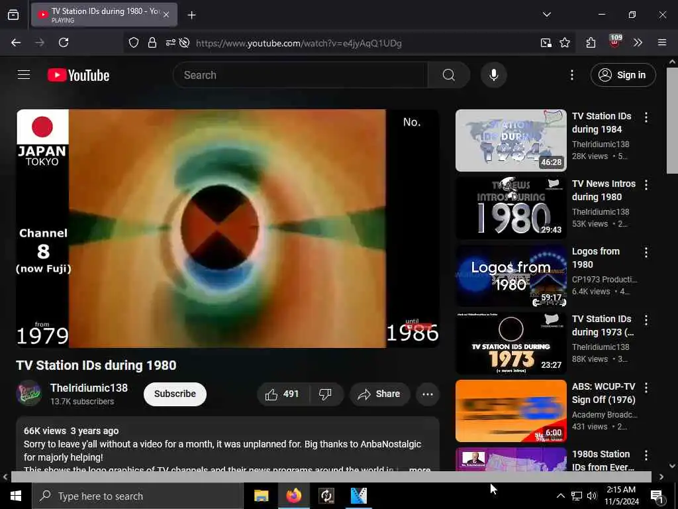Open File Explorer from taskbar
Image resolution: width=678 pixels, height=509 pixels.
(x=261, y=496)
